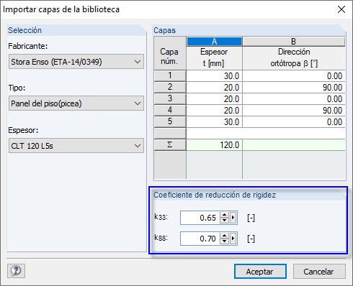Increase k33 value with up arrow
353x286 pixels.
tap(224, 215)
